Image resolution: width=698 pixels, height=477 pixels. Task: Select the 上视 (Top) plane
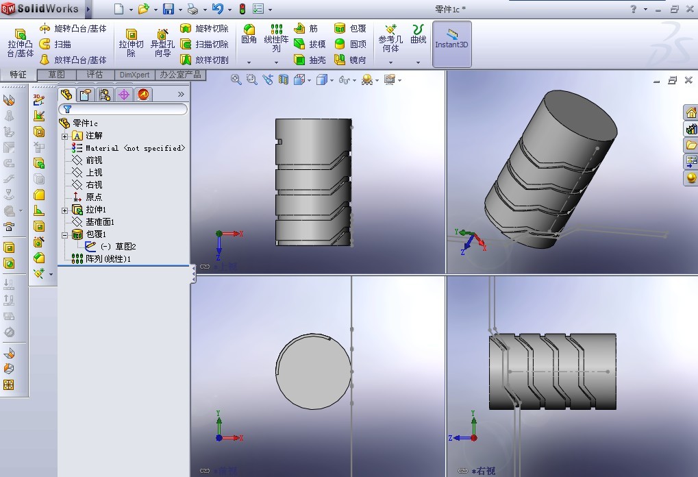tap(87, 172)
